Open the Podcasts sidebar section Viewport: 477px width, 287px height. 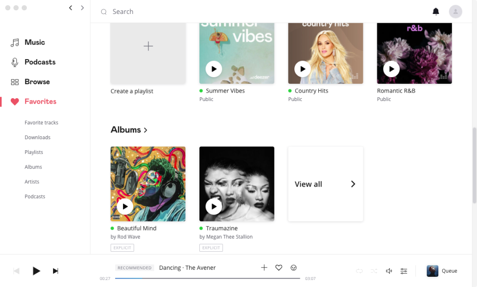[x=40, y=62]
